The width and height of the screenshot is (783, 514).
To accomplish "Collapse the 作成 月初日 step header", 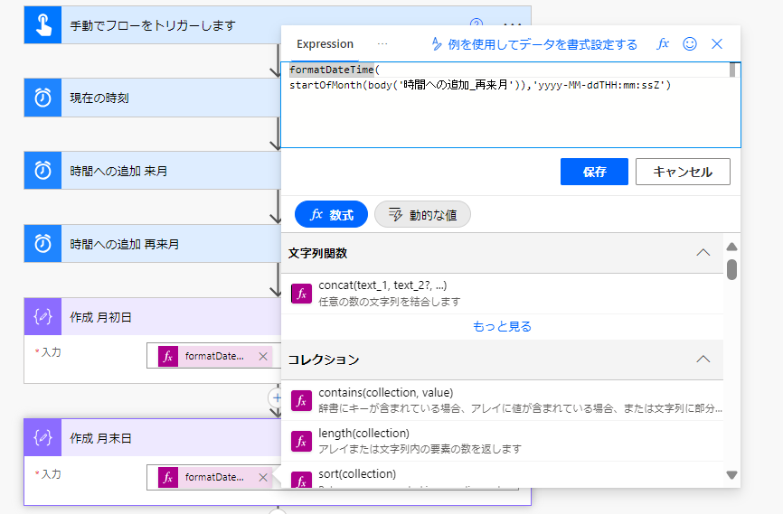I will (x=153, y=316).
